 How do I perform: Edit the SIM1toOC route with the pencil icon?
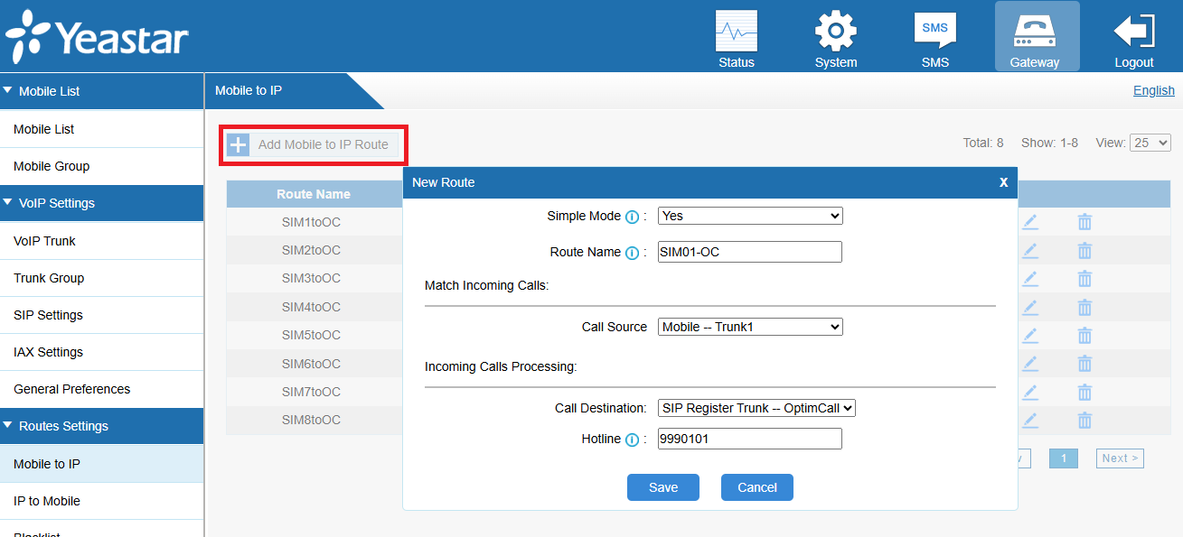pos(1030,222)
